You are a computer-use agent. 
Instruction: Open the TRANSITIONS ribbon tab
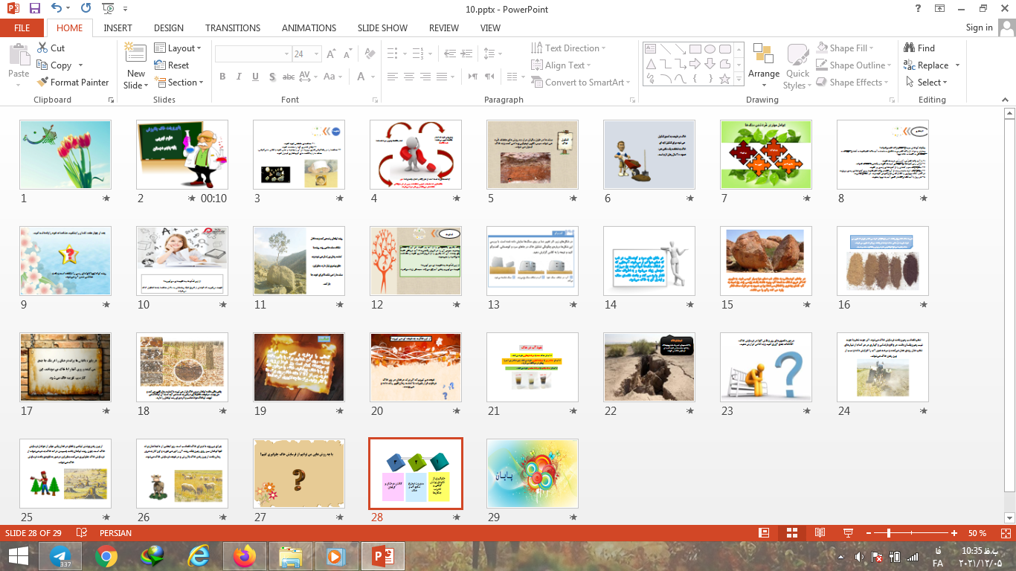point(233,28)
